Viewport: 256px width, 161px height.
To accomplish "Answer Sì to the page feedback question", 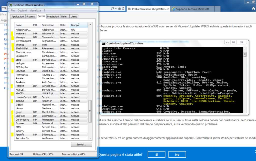I will click(156, 155).
